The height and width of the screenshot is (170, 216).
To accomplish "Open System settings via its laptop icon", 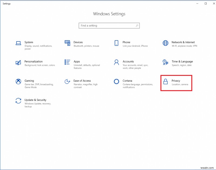I will coord(18,43).
